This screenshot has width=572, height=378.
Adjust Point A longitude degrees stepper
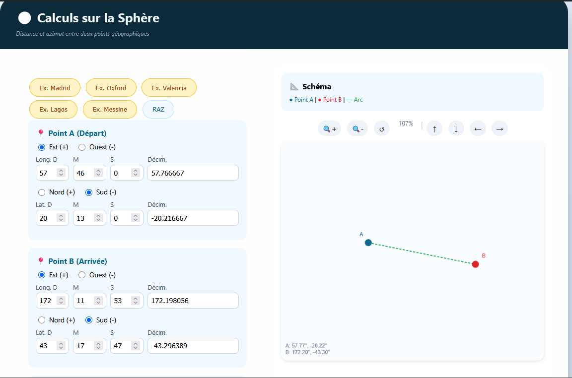click(x=61, y=173)
